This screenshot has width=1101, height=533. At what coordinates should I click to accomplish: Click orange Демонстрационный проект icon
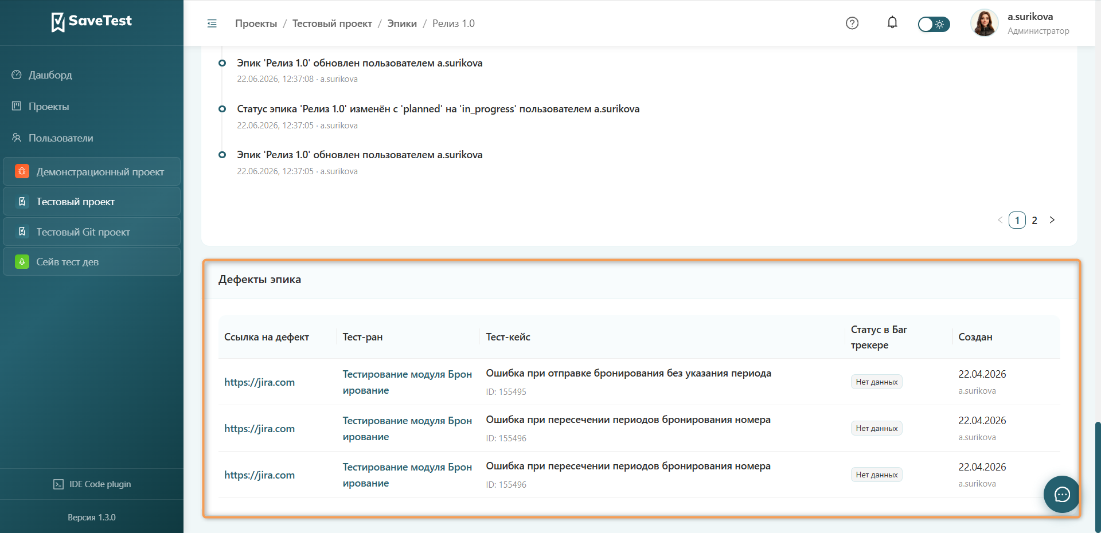coord(22,171)
